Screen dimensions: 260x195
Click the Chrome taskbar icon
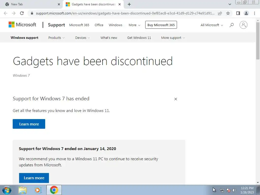point(54,190)
